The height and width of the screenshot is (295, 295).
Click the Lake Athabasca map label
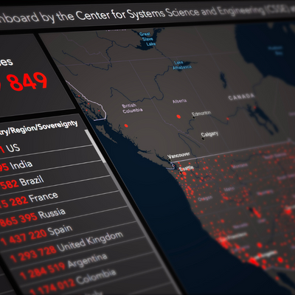point(182,65)
